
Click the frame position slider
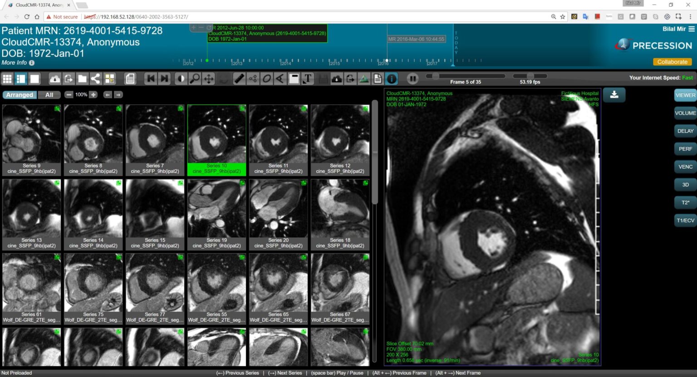[466, 76]
